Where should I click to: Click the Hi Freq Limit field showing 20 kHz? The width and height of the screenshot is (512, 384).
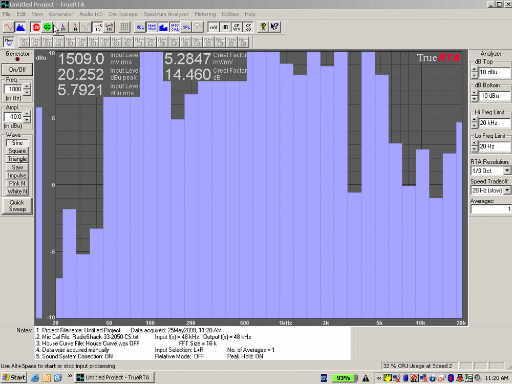click(x=494, y=123)
